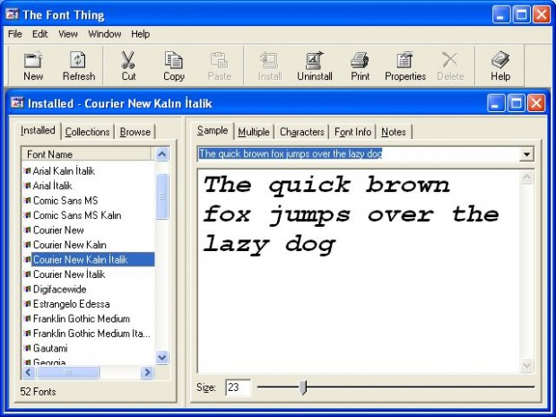The image size is (556, 417).
Task: Click the New toolbar icon
Action: coord(33,59)
